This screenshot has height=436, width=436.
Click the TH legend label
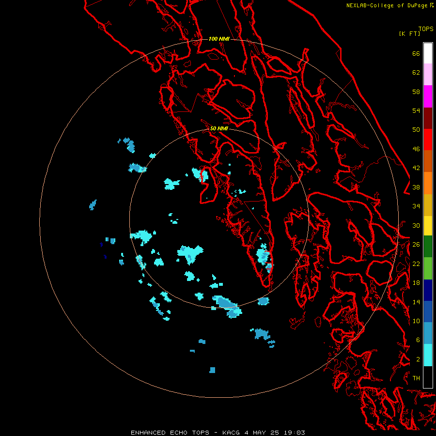[416, 378]
